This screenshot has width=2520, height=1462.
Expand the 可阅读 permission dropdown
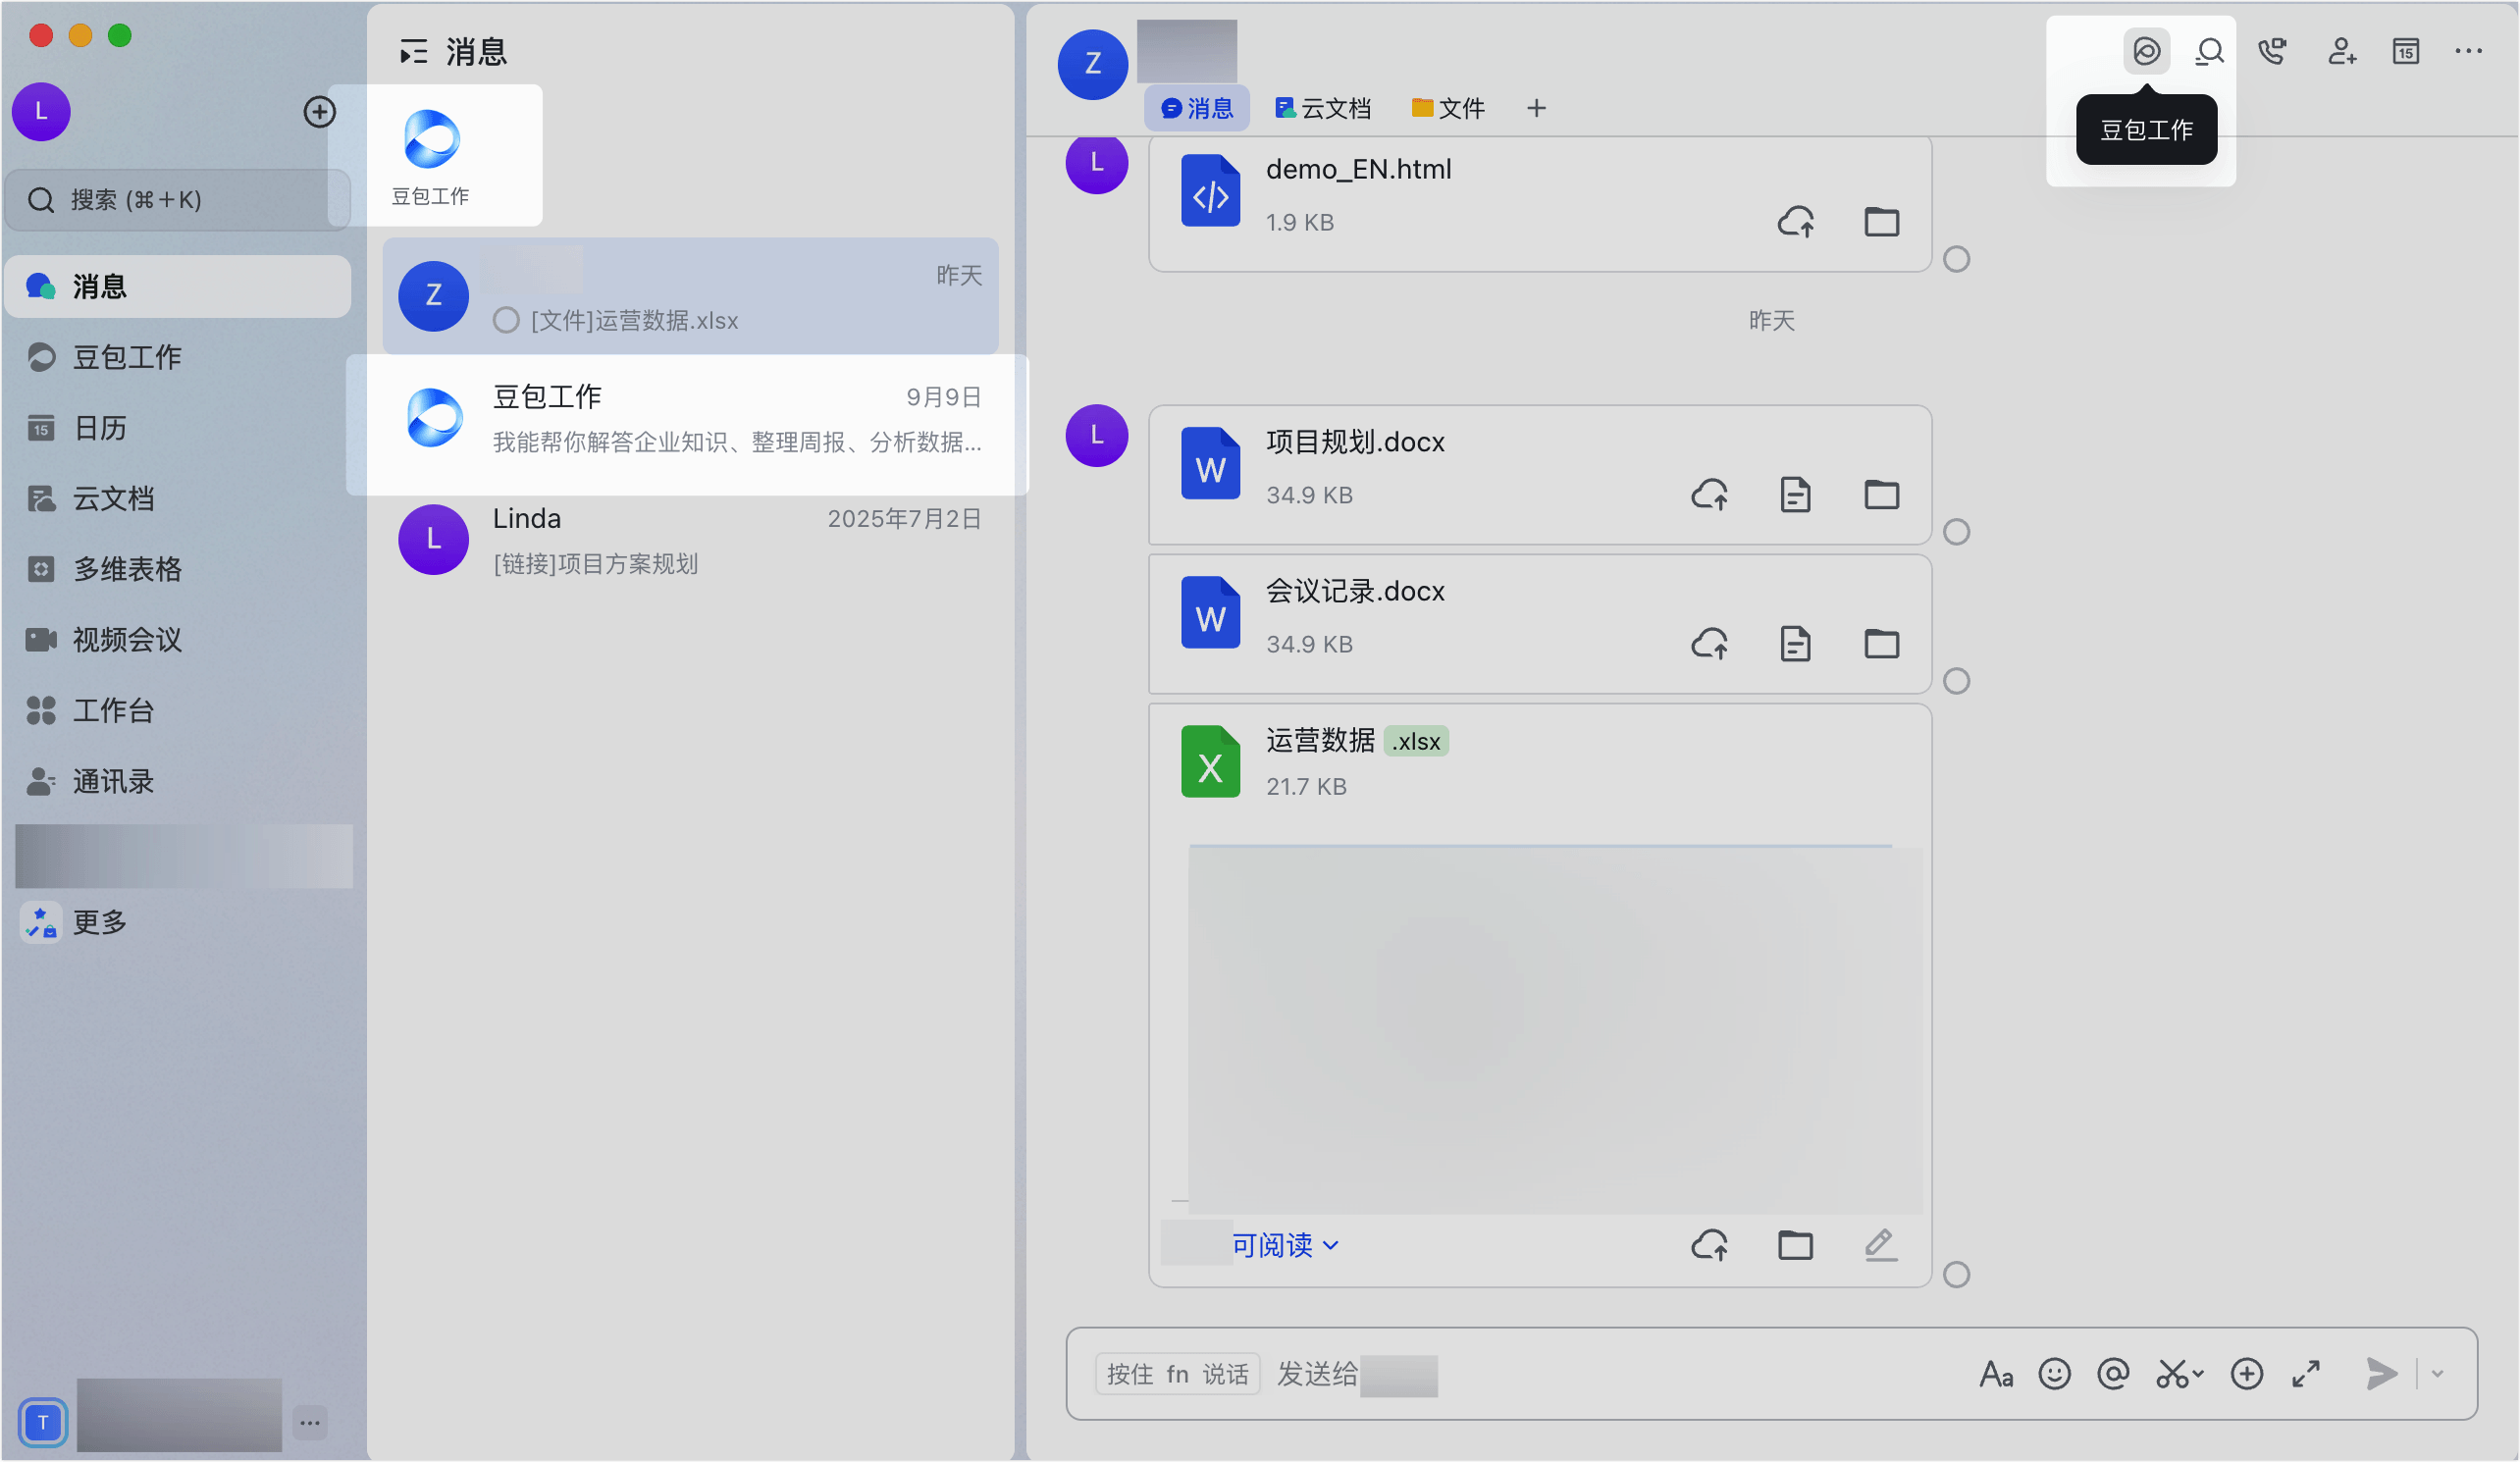click(x=1284, y=1245)
